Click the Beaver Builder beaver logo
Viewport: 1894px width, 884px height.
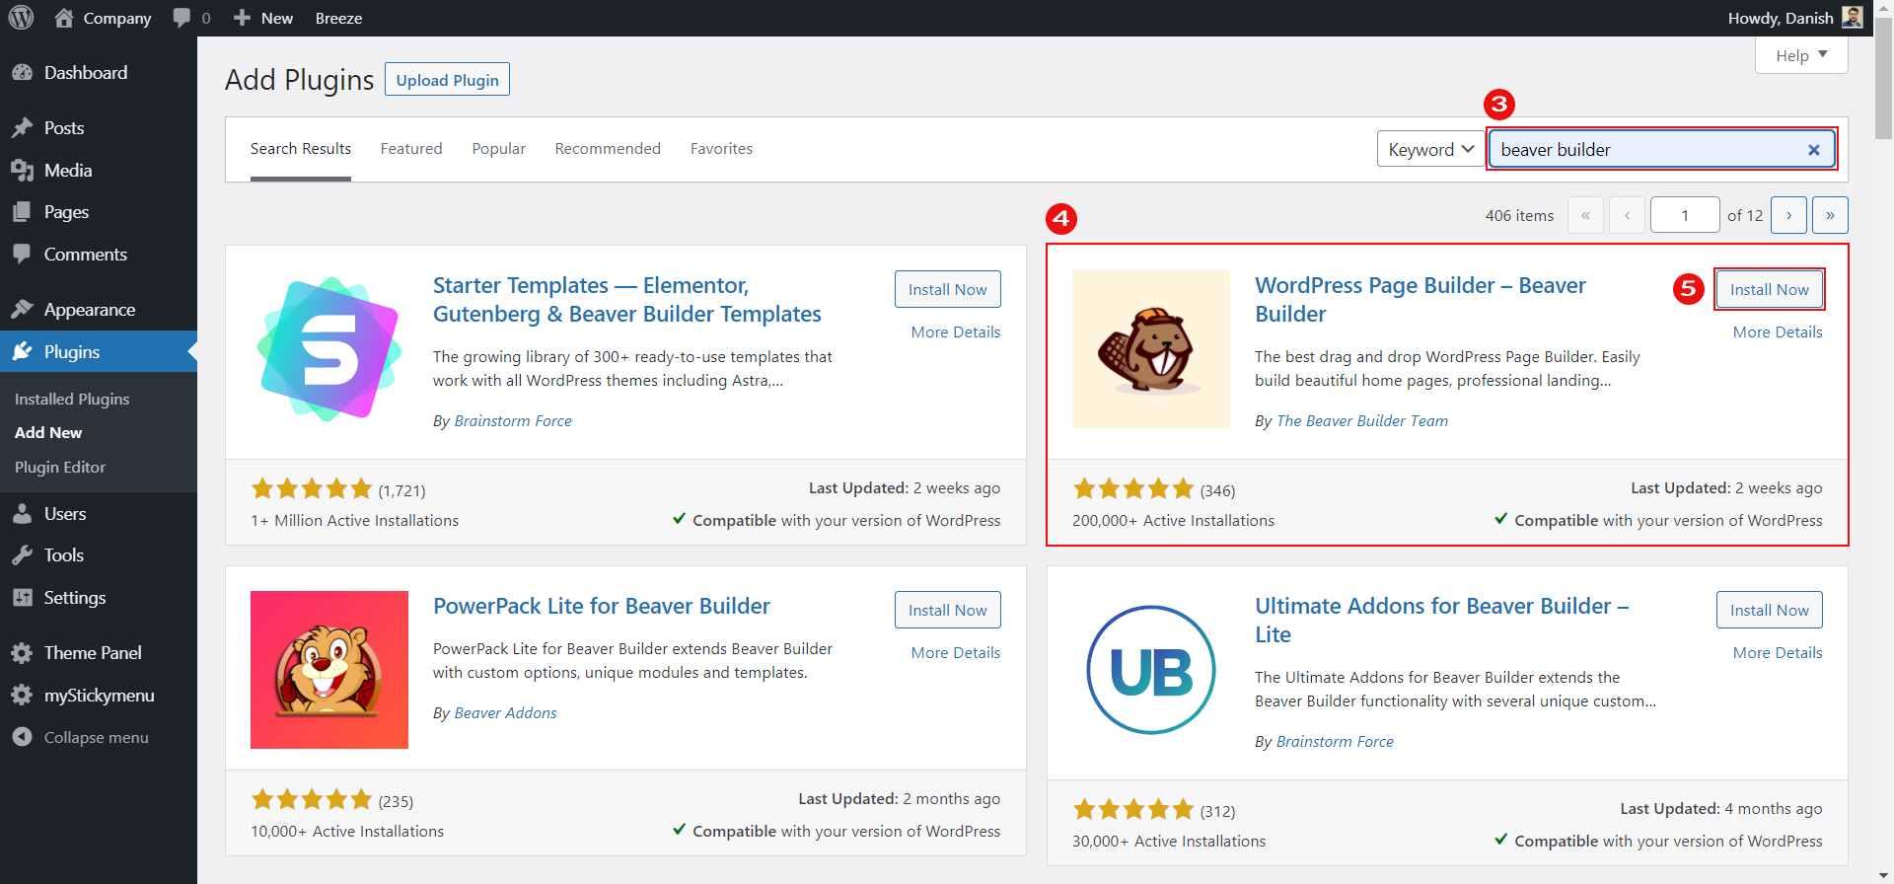(x=1151, y=349)
